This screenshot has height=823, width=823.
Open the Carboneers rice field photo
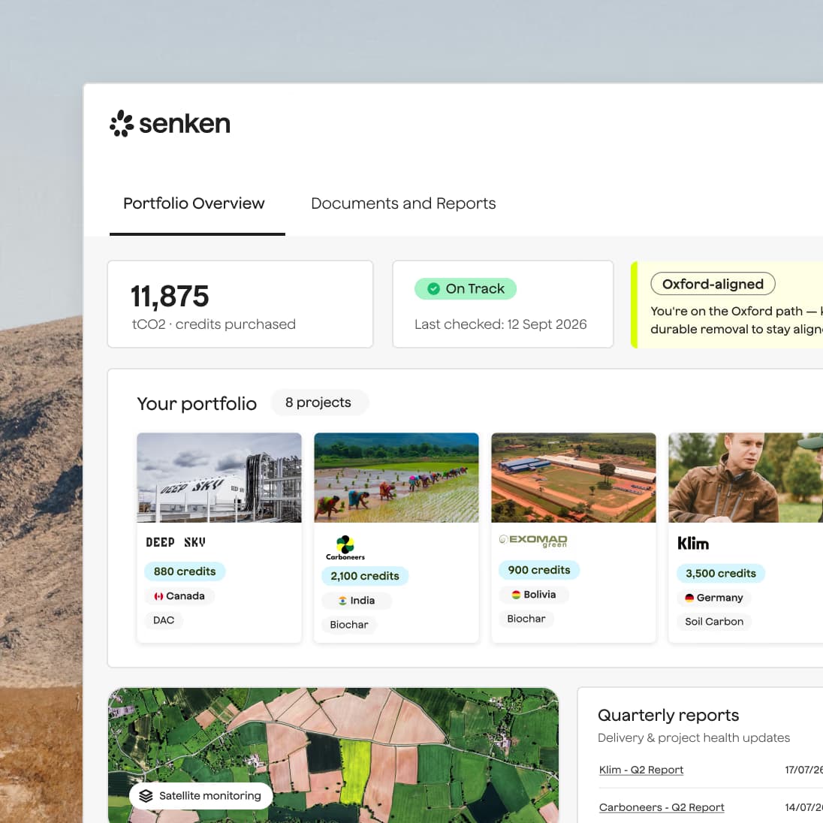(x=396, y=477)
